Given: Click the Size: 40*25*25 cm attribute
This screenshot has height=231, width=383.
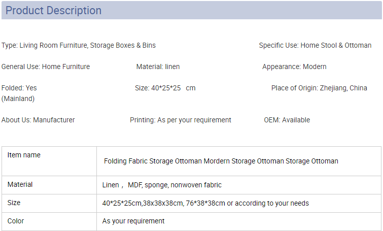Looking at the screenshot, I should (165, 88).
